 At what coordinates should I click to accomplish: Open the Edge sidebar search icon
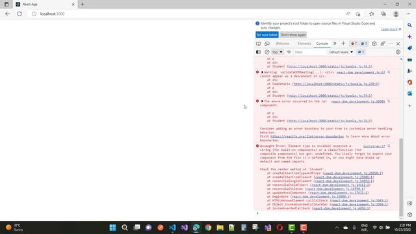pyautogui.click(x=409, y=25)
